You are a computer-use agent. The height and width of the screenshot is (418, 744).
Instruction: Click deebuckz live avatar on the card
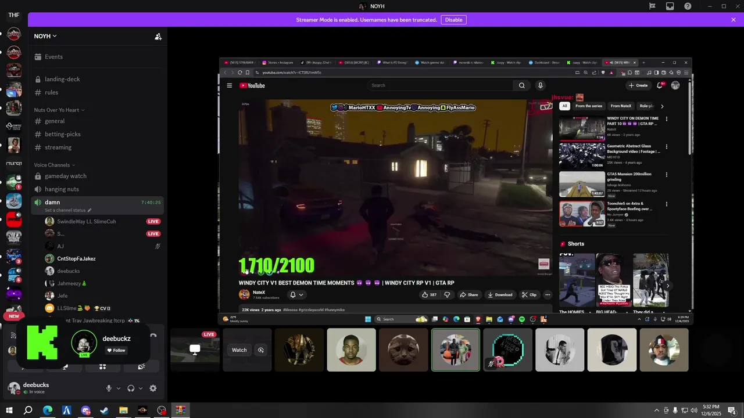tap(84, 343)
